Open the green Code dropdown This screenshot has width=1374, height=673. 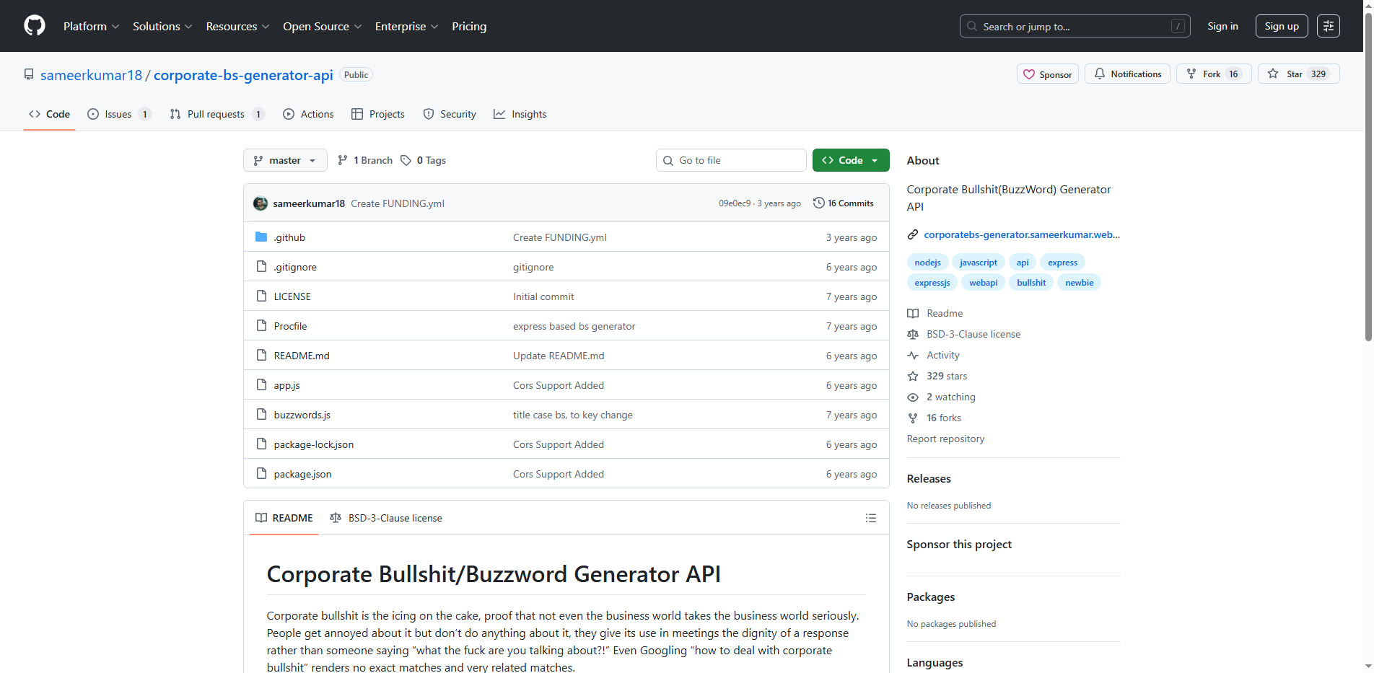tap(851, 160)
